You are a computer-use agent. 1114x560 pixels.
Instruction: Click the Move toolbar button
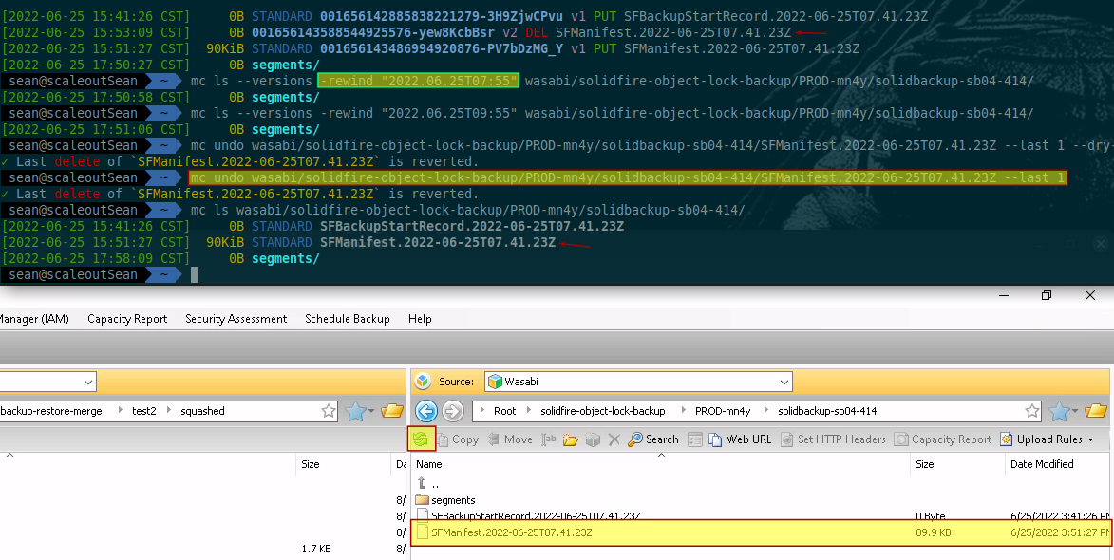pos(510,439)
